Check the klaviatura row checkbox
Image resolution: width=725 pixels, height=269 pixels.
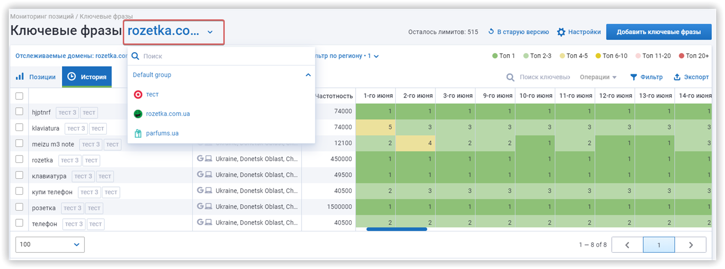click(x=19, y=127)
